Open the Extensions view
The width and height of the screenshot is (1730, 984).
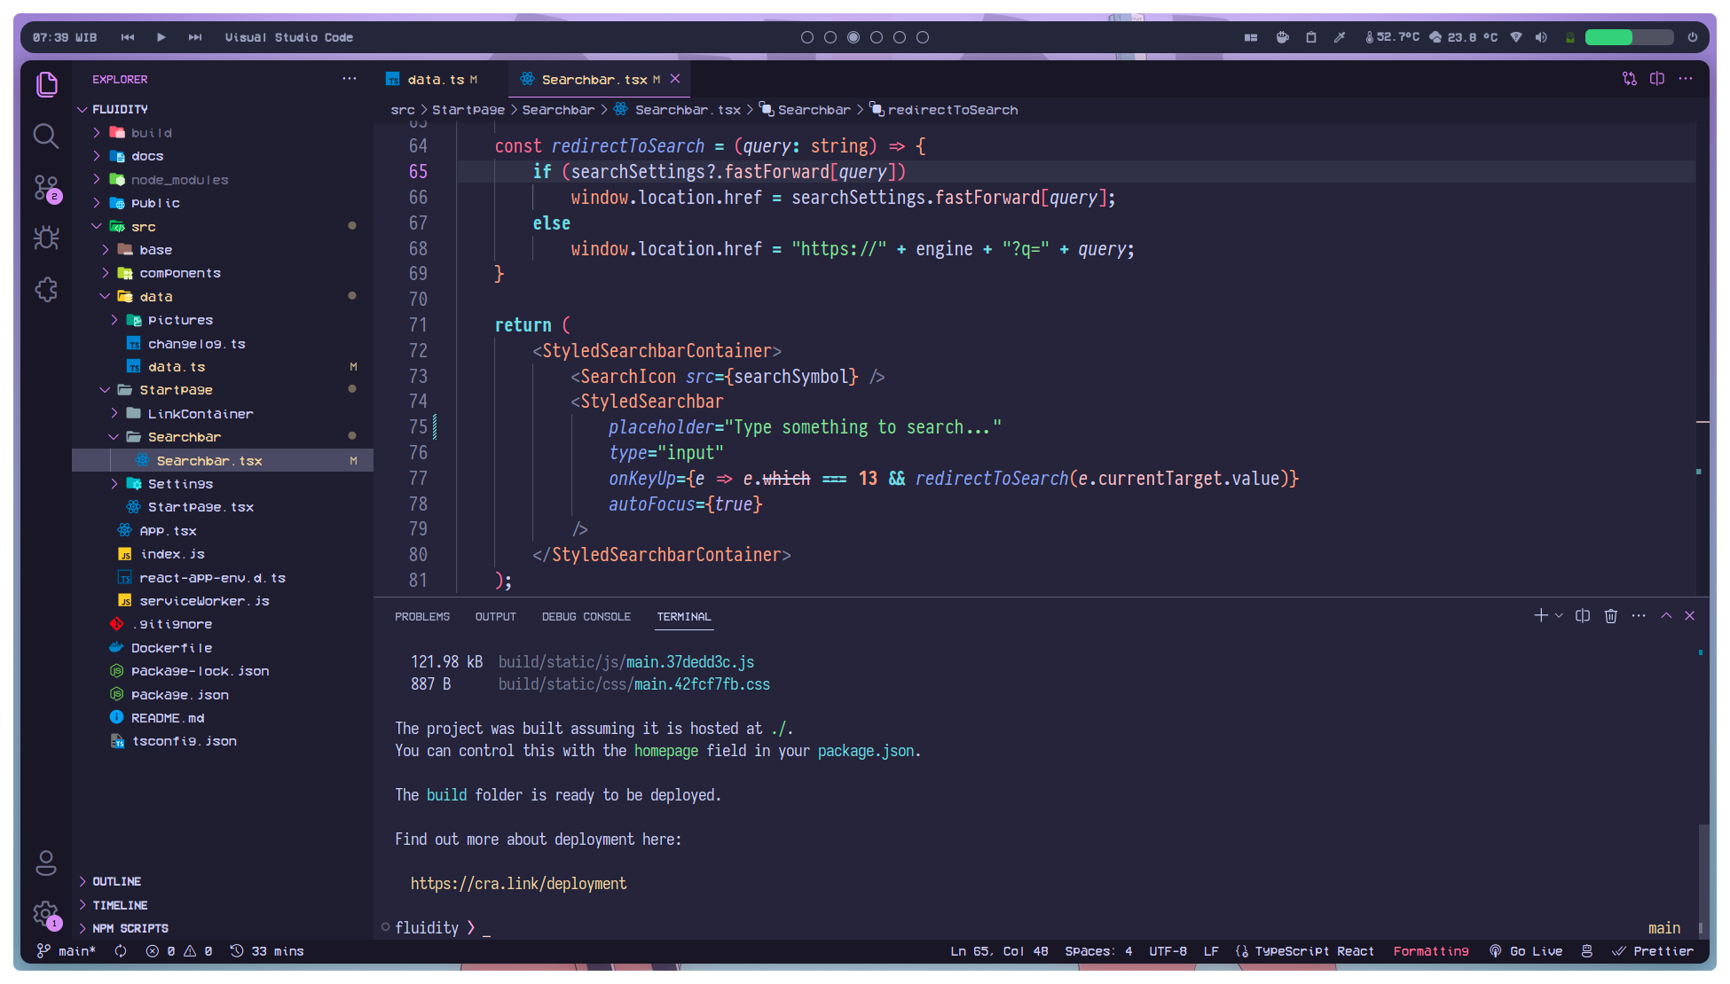46,289
